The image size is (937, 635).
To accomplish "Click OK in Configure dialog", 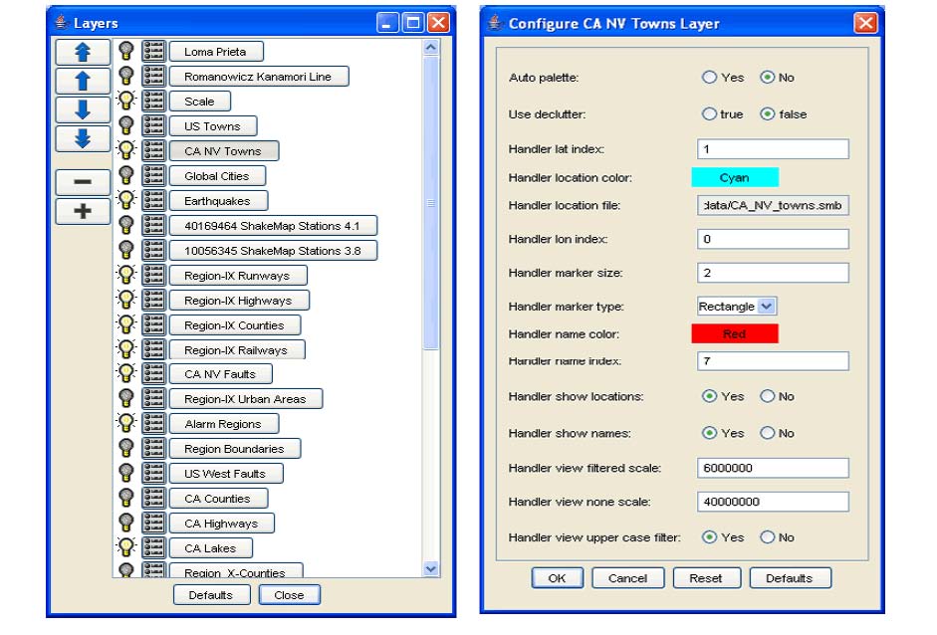I will 557,577.
